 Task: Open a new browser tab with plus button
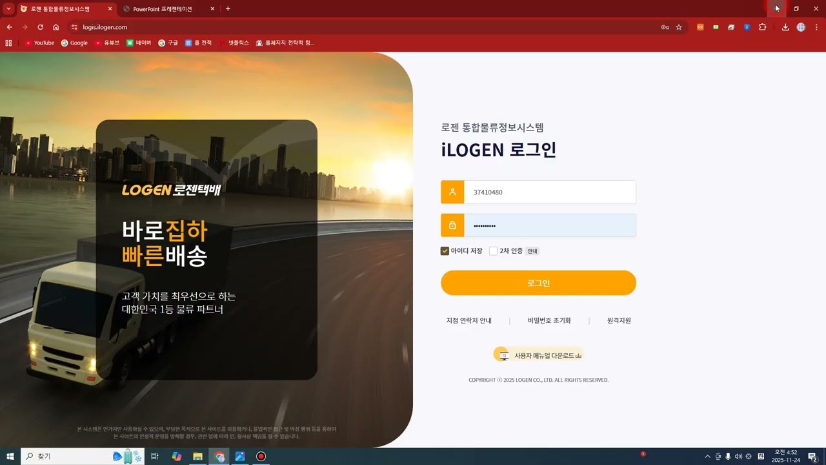[228, 9]
